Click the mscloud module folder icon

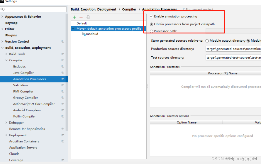tap(84, 34)
